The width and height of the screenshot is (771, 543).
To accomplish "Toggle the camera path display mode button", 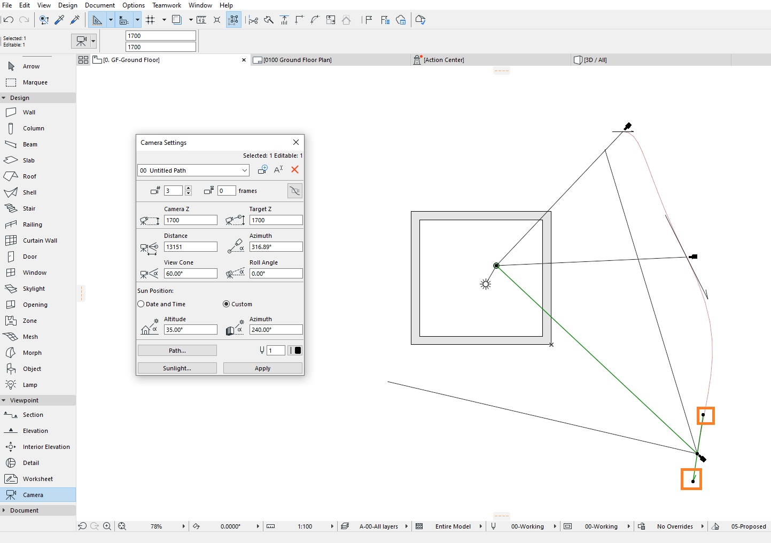I will [294, 190].
